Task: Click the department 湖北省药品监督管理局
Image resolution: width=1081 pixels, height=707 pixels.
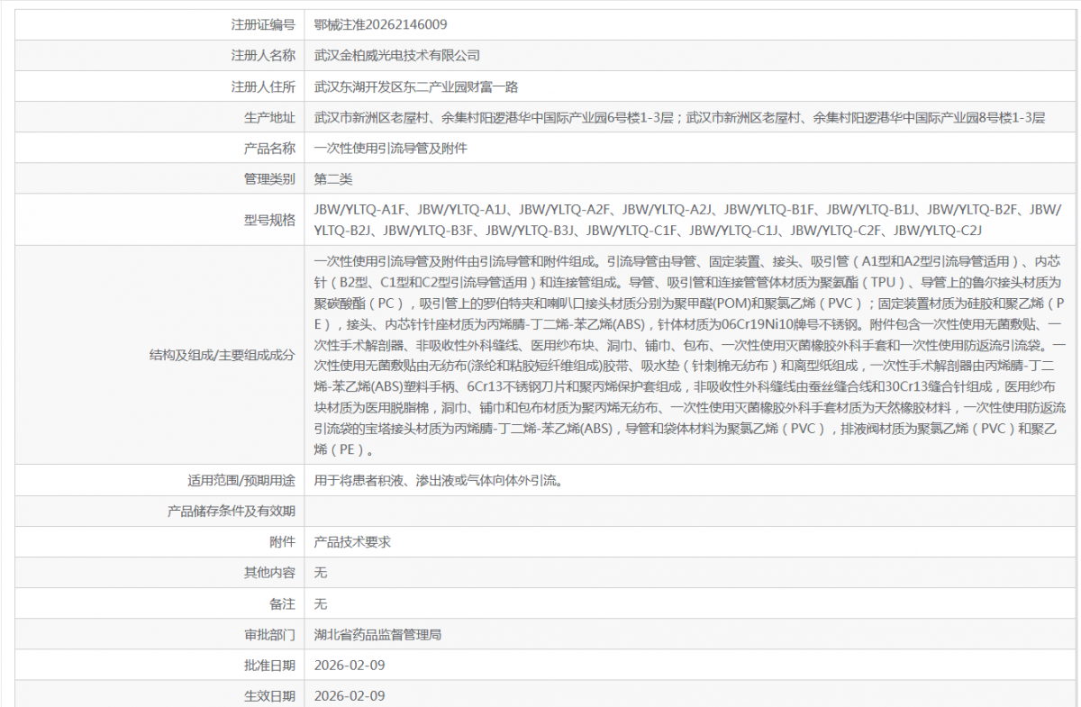Action: pos(377,634)
